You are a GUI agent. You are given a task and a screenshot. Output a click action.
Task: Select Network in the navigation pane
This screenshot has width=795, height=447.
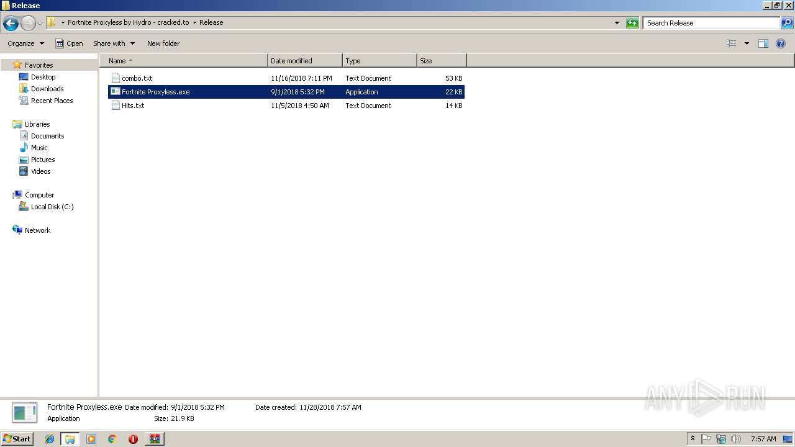tap(37, 230)
